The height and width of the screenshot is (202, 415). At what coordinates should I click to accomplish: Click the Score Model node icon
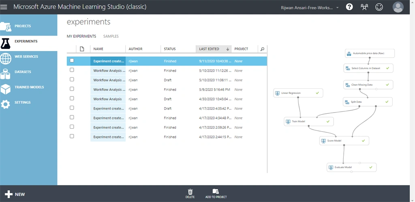coord(323,141)
